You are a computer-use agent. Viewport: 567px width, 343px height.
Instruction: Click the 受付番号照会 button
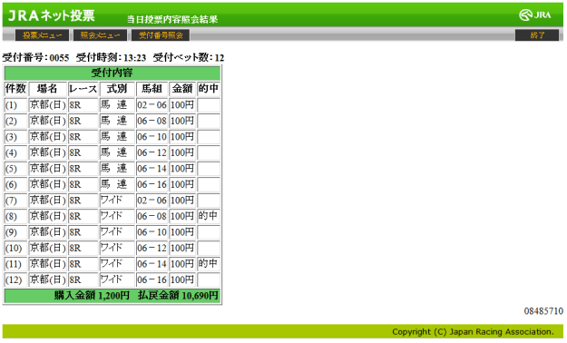(x=161, y=35)
